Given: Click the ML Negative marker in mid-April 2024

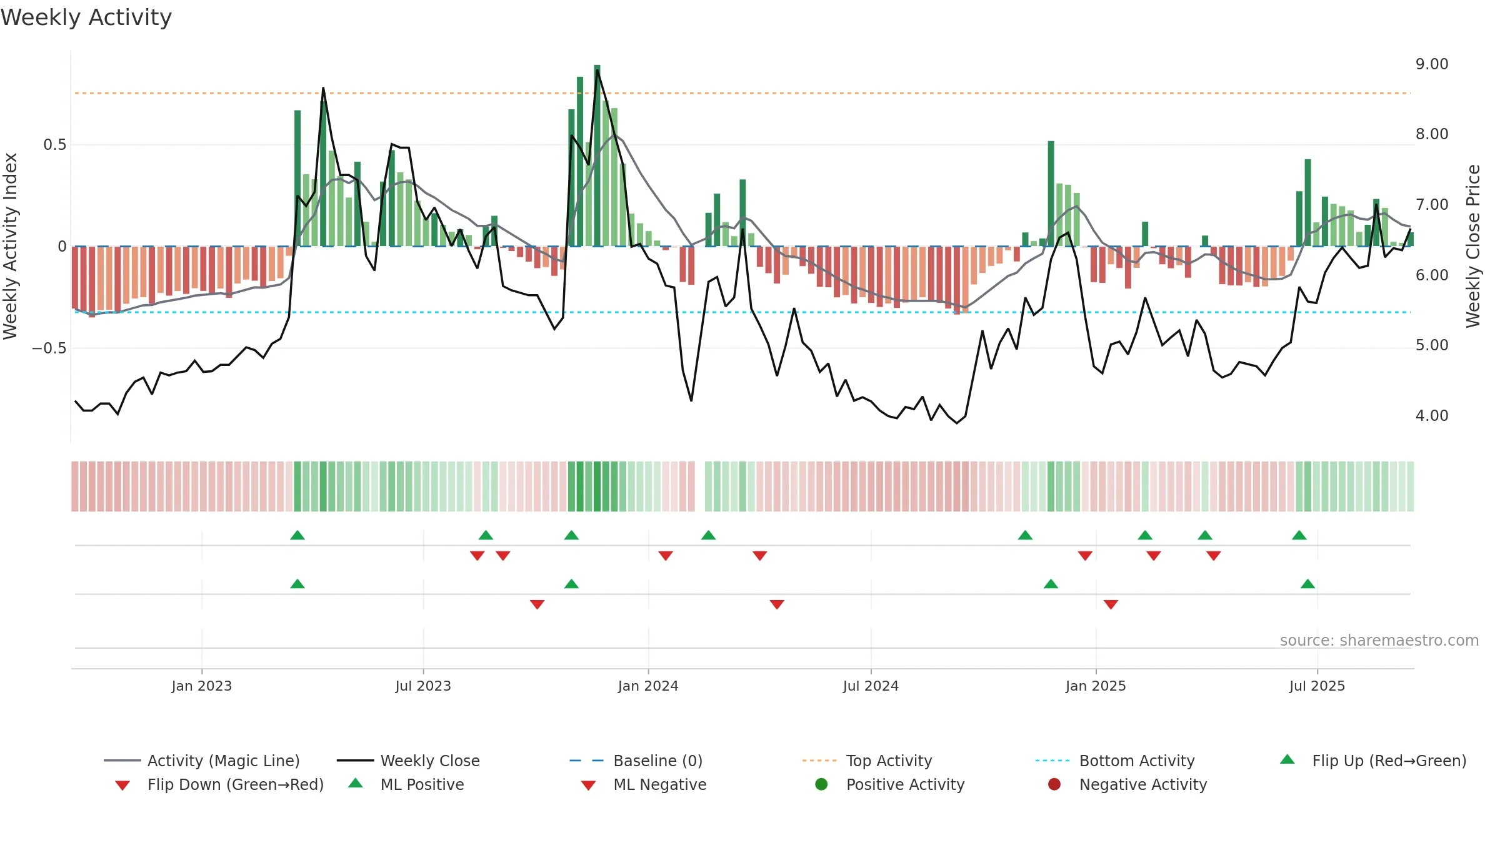Looking at the screenshot, I should point(777,604).
